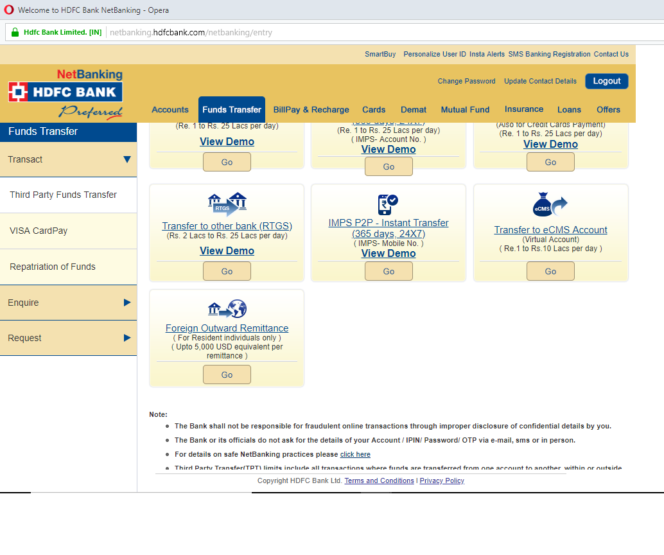Collapse the Transact section arrow

(127, 159)
